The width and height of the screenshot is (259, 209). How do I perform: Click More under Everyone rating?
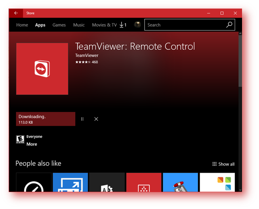point(32,144)
